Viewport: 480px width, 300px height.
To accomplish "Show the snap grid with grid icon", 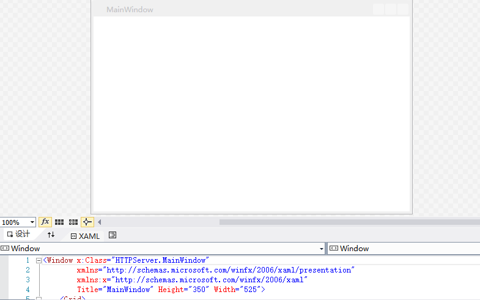I will tap(59, 222).
